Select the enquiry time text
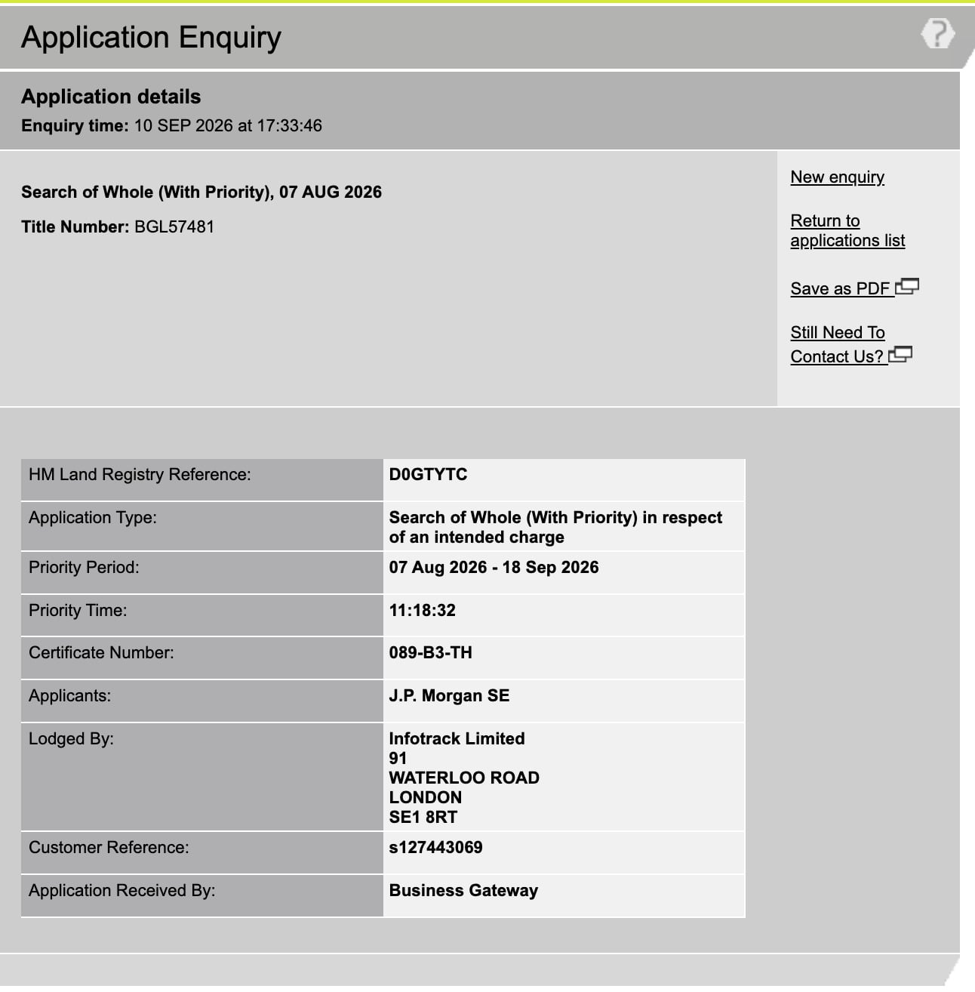The width and height of the screenshot is (975, 992). point(171,125)
